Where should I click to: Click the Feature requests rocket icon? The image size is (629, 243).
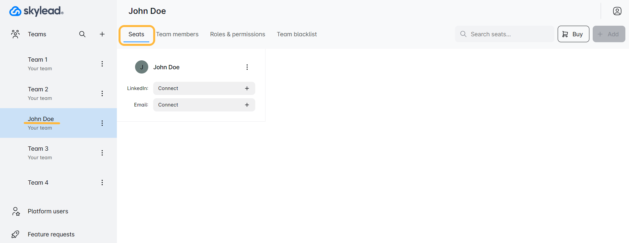16,234
